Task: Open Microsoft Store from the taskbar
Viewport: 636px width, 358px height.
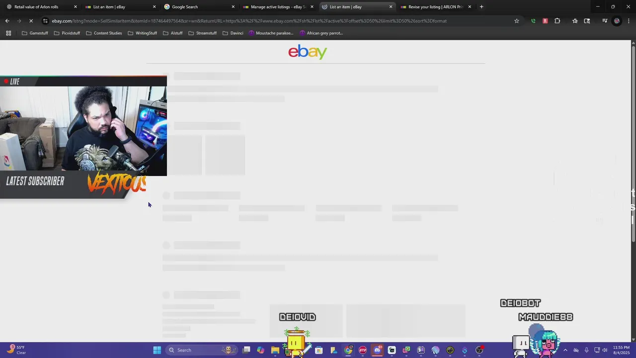Action: [319, 350]
